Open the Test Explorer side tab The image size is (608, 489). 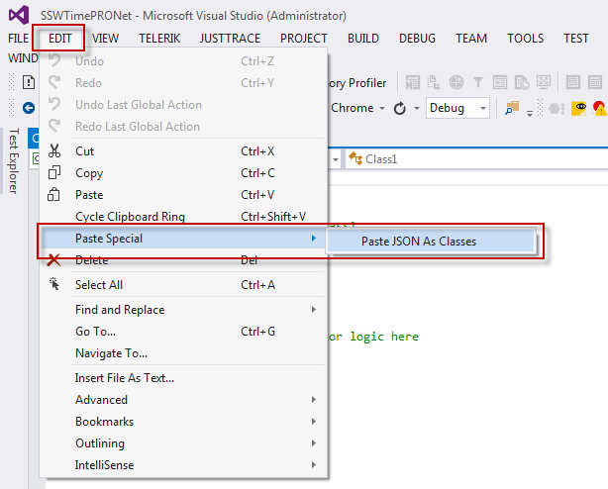14,159
